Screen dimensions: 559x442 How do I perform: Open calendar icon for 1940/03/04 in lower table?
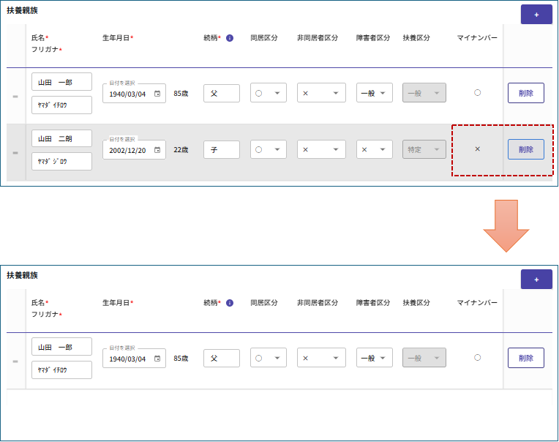157,359
